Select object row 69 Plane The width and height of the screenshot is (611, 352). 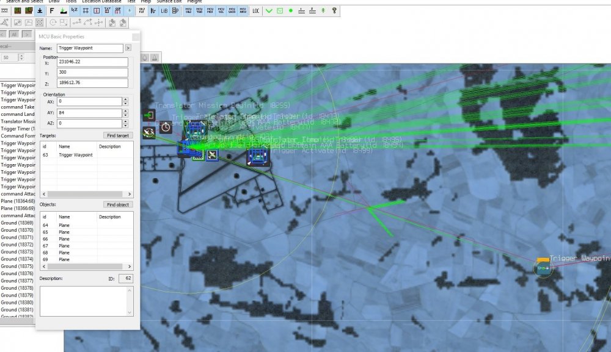87,259
